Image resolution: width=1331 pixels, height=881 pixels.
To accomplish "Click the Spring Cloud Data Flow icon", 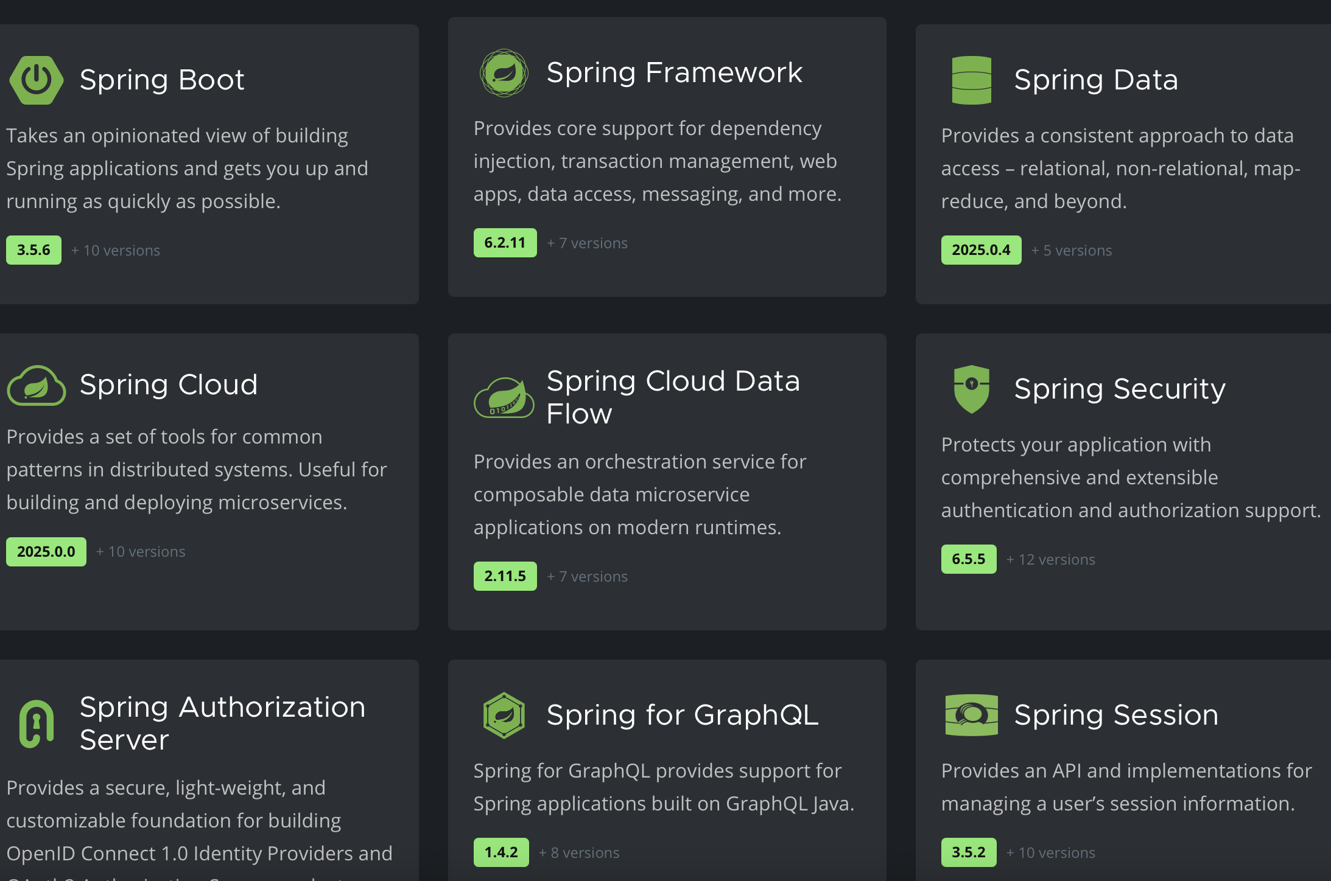I will (504, 397).
